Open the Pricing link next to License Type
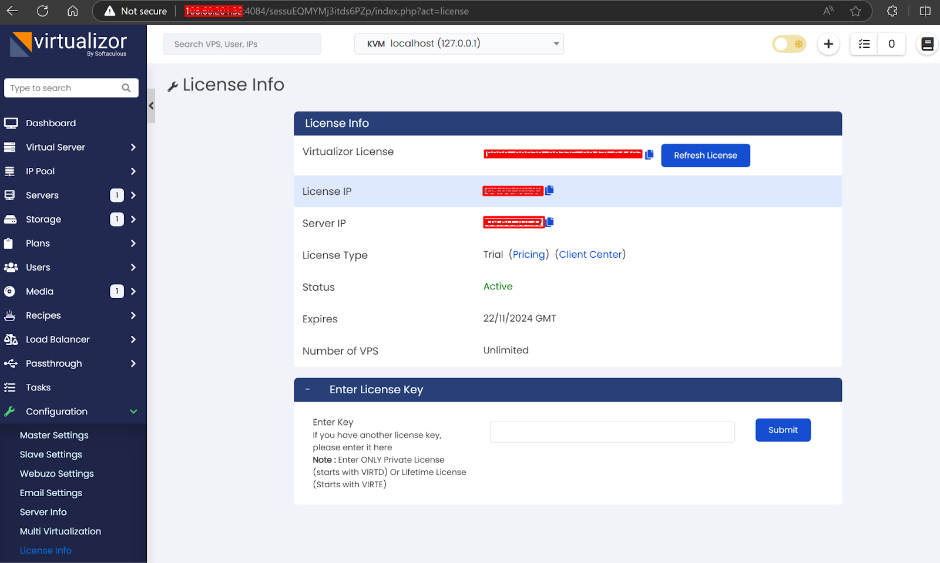The height and width of the screenshot is (563, 940). (529, 254)
